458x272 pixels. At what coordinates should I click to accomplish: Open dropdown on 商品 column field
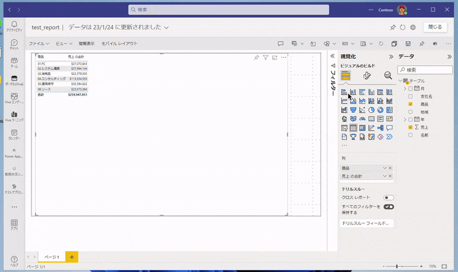[385, 168]
